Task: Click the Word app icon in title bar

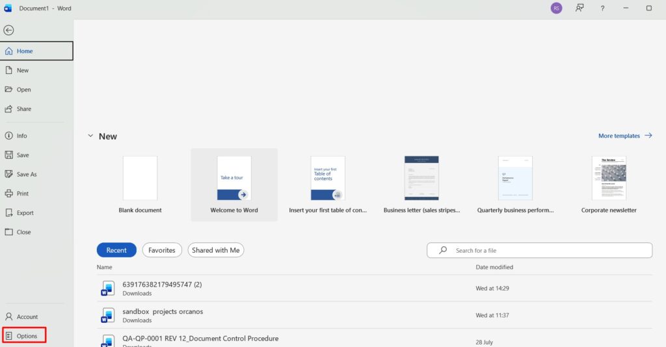Action: click(x=8, y=8)
